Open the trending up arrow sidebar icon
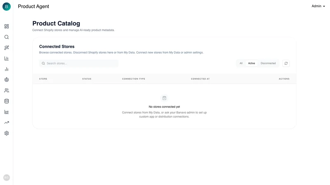Image resolution: width=330 pixels, height=185 pixels. point(7,123)
